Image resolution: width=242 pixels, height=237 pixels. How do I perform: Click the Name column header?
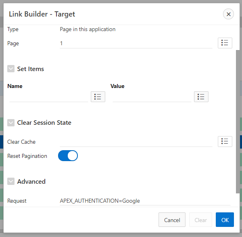coord(15,86)
